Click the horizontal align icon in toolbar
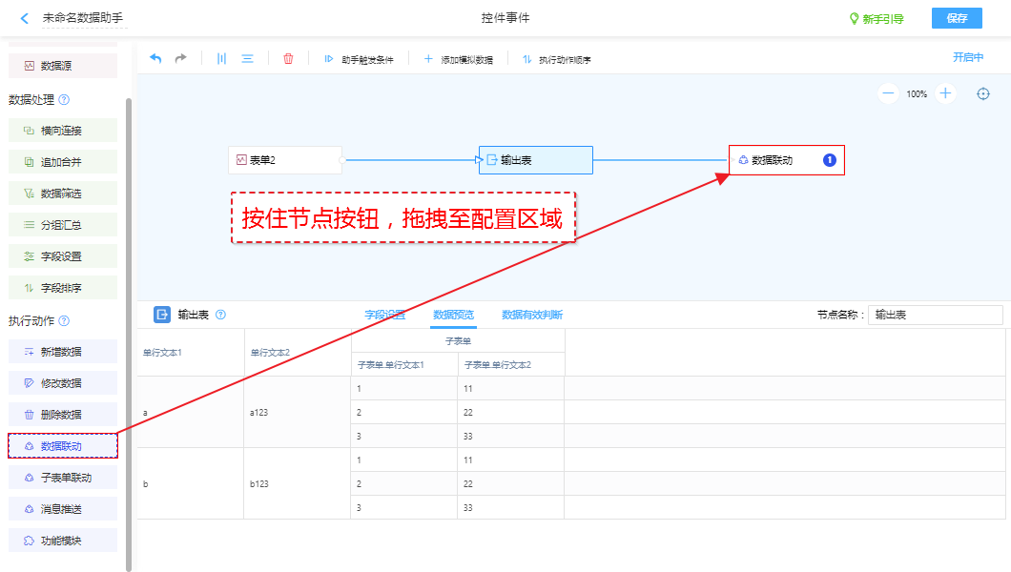The image size is (1011, 572). [247, 58]
